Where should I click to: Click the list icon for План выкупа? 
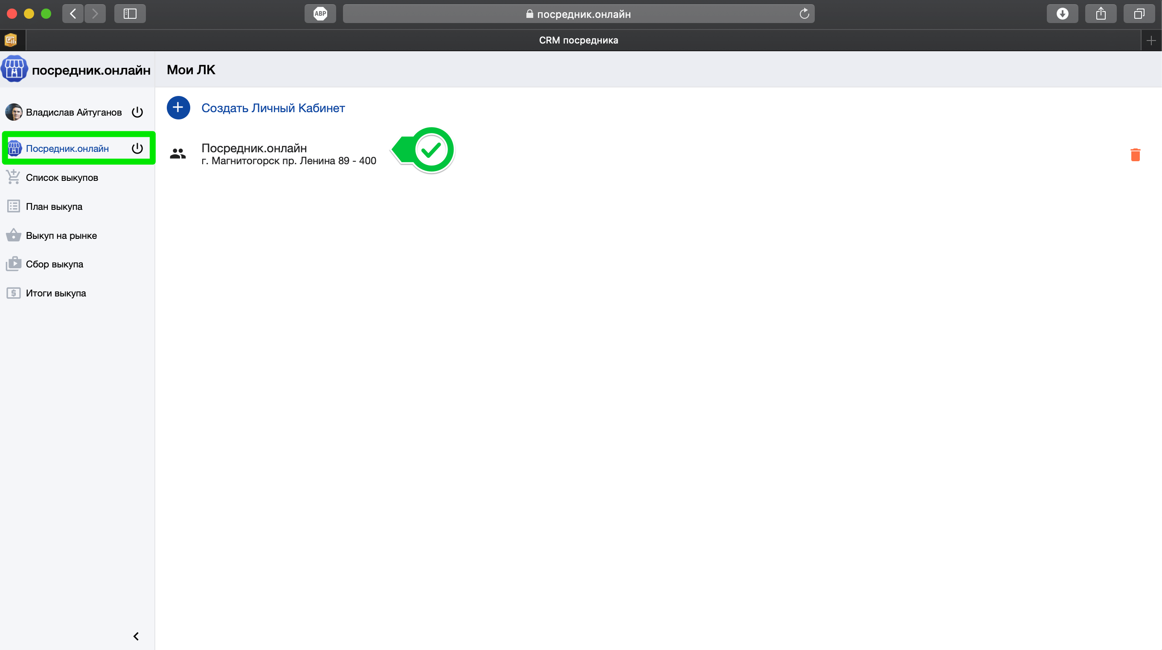coord(13,206)
